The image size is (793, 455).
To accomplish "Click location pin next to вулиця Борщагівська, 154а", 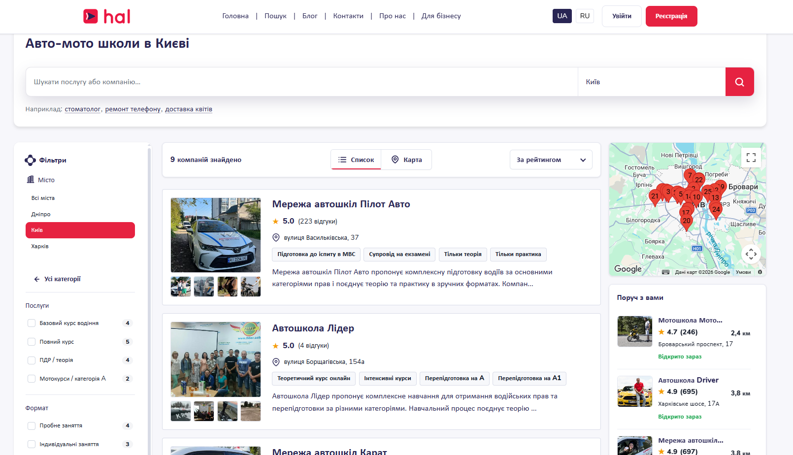I will [276, 362].
